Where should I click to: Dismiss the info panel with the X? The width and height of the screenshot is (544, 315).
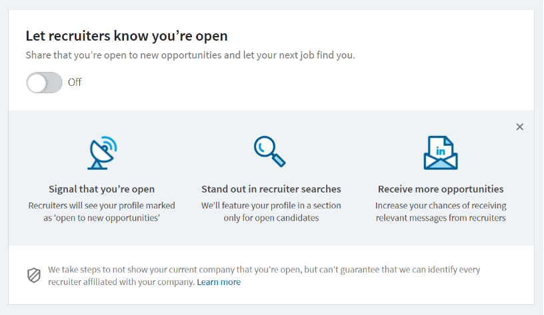520,127
